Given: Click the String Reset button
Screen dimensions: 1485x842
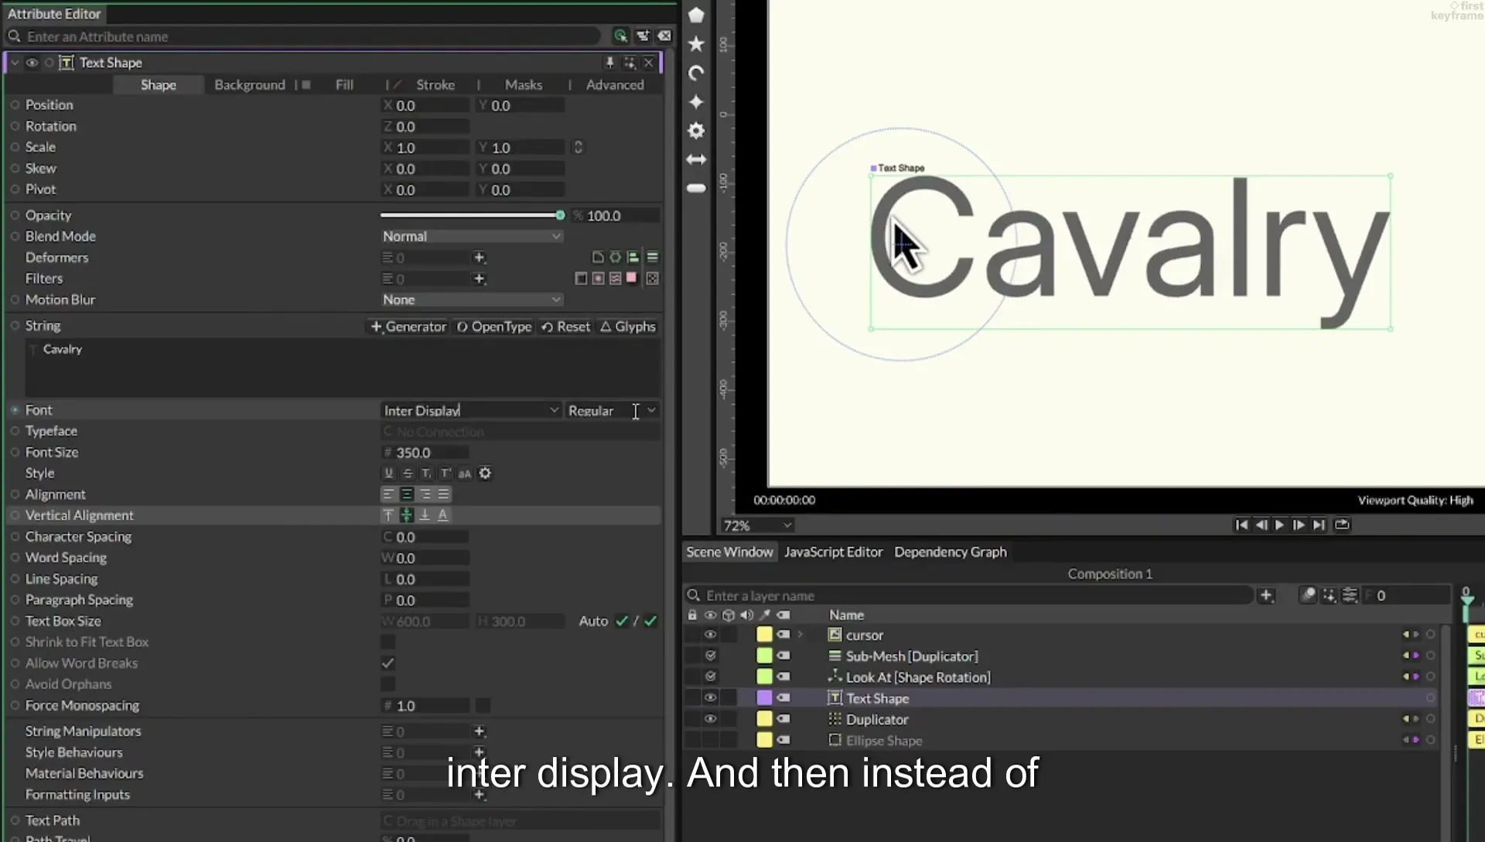Looking at the screenshot, I should 566,327.
